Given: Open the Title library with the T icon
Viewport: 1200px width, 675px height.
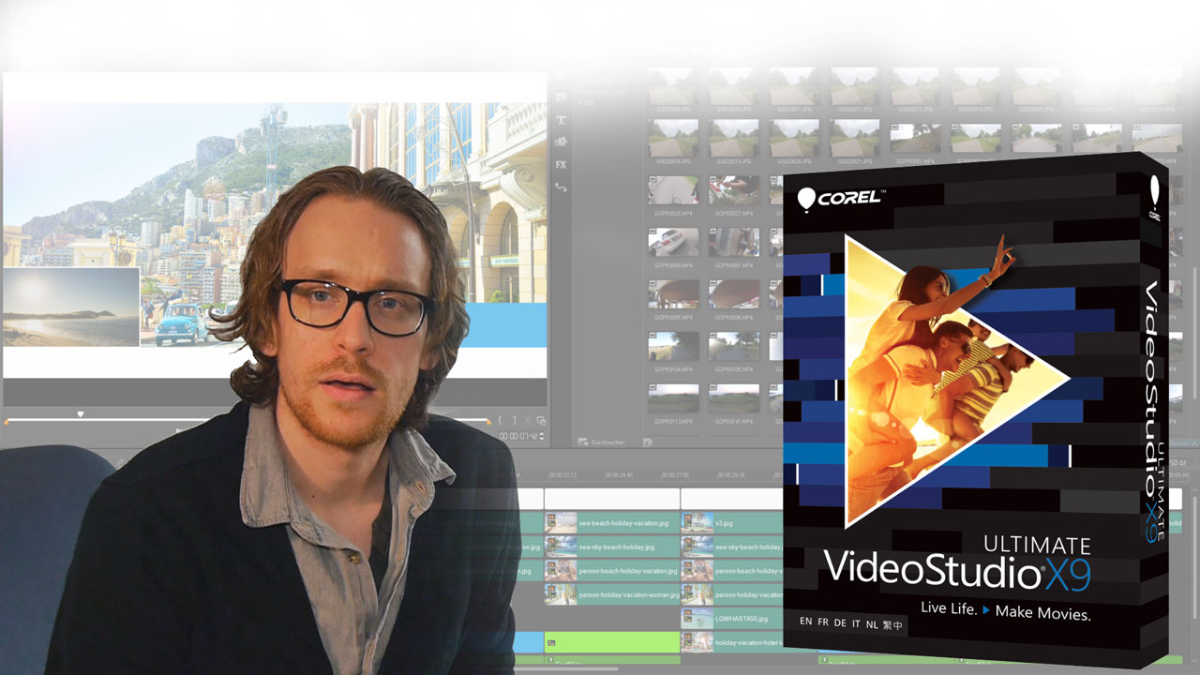Looking at the screenshot, I should (562, 120).
